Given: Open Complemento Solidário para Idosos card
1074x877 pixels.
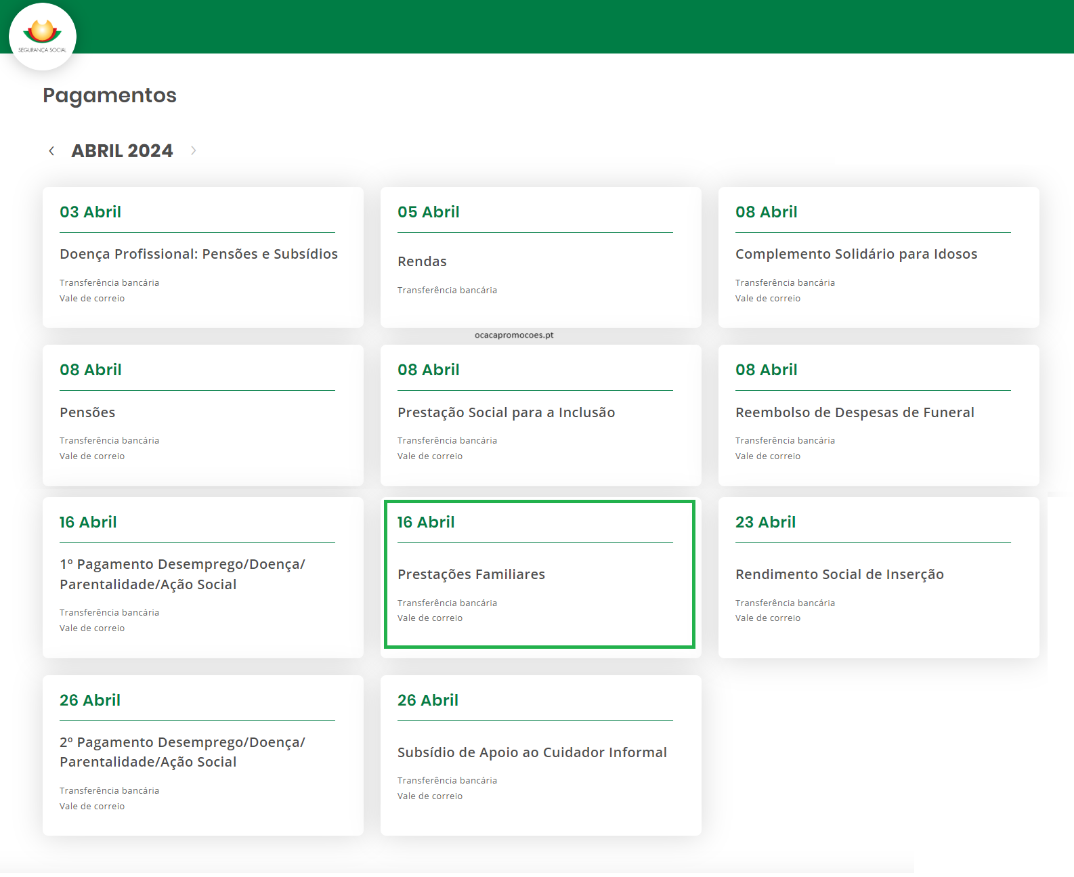Looking at the screenshot, I should point(879,257).
